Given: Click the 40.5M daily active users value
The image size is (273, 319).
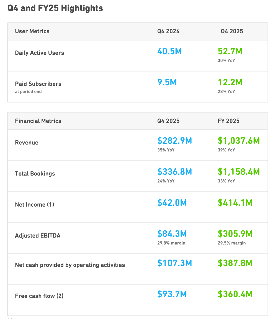Looking at the screenshot, I should point(169,51).
